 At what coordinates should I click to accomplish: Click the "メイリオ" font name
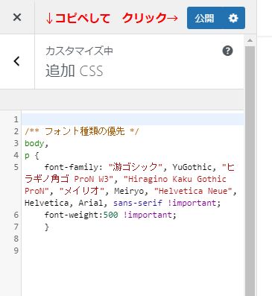click(x=83, y=191)
